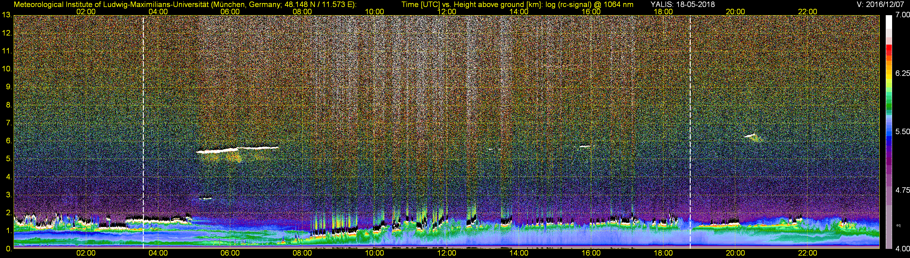Click the 5.50 color bar value
The height and width of the screenshot is (258, 910).
[x=902, y=131]
